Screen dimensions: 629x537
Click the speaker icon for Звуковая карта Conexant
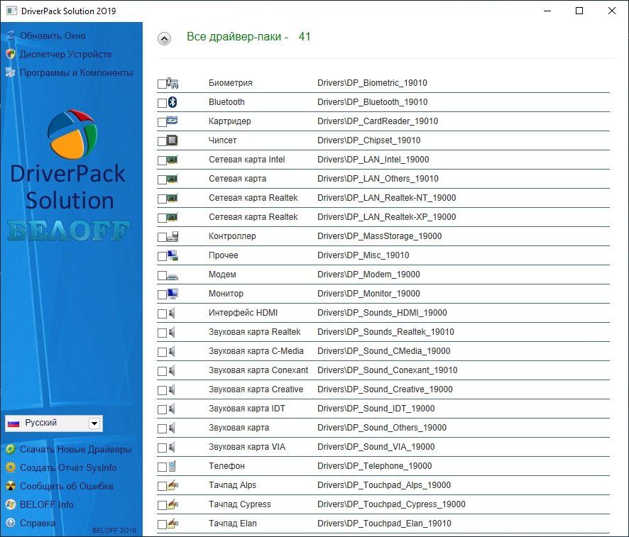click(x=172, y=371)
